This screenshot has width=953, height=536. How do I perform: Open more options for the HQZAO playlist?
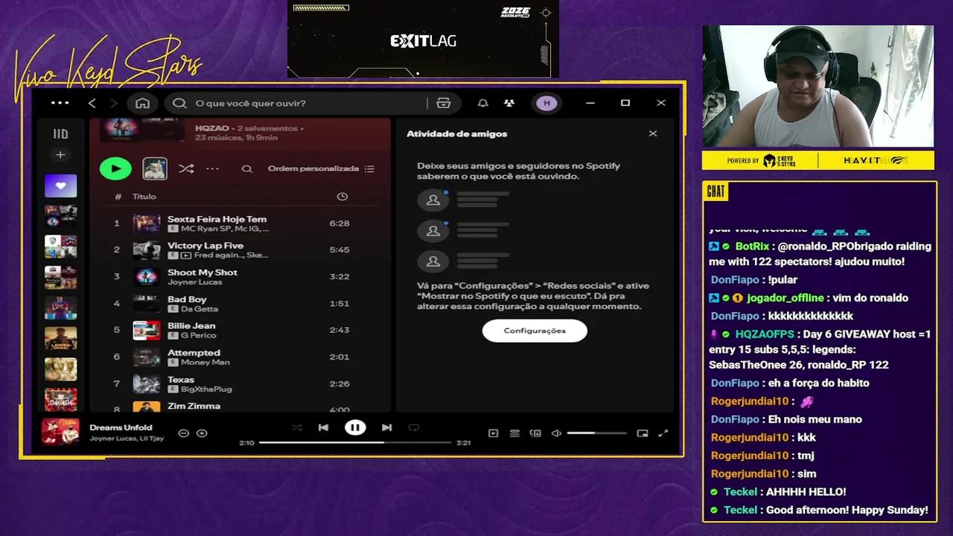(212, 168)
